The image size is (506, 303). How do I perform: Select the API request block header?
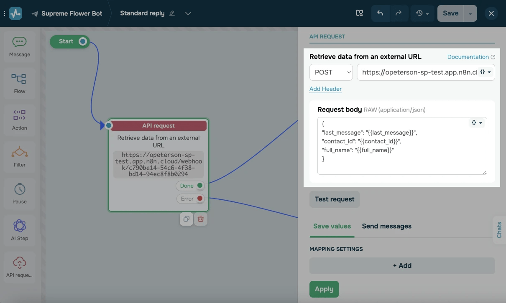coord(158,126)
